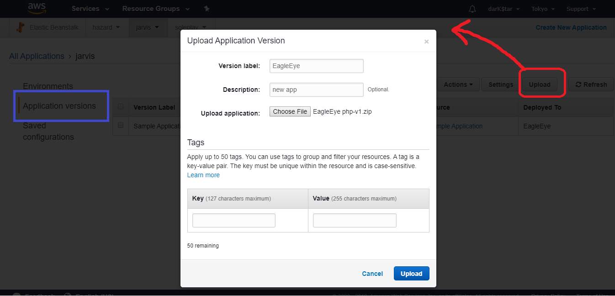Click the Create New Application link
Screen dimensions: 615x296
point(571,27)
